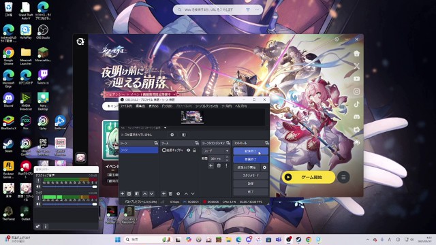
Task: Open advanced audio properties gear in the mixer
Action: point(38,227)
